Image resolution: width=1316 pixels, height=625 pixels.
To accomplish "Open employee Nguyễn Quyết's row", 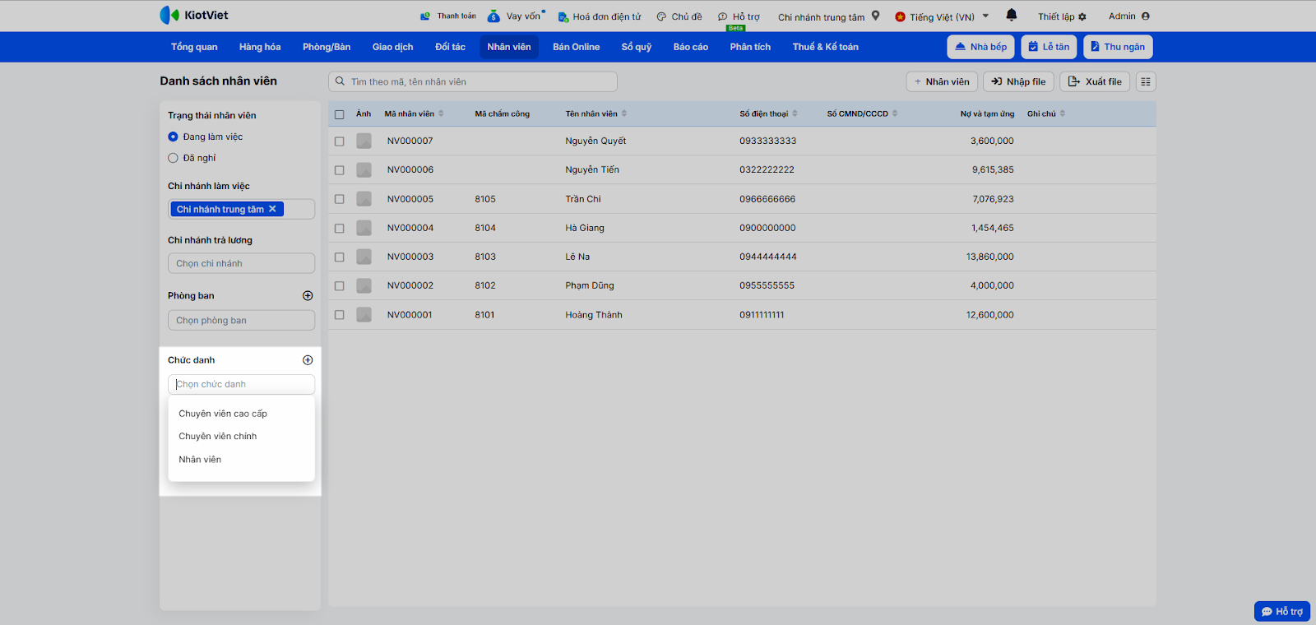I will point(742,141).
